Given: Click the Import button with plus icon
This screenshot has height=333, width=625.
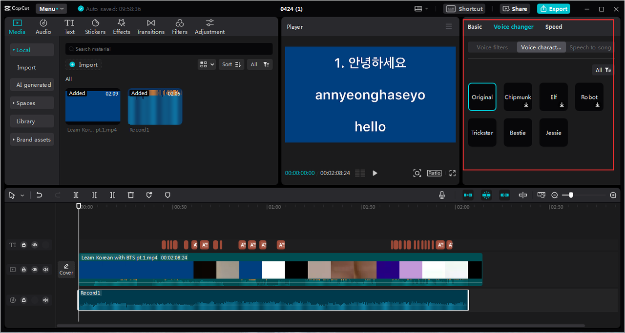Looking at the screenshot, I should [83, 64].
